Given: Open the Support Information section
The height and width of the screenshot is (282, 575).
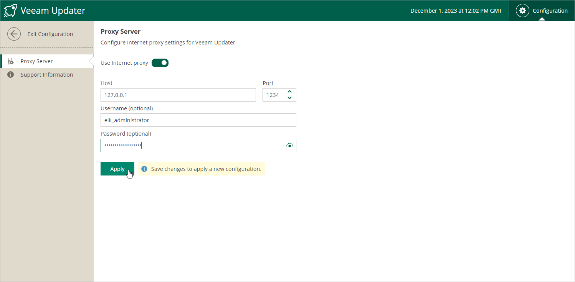Looking at the screenshot, I should coord(47,75).
